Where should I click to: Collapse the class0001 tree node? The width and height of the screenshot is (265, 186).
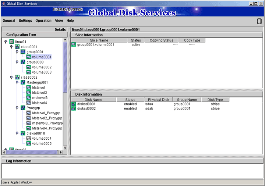(11, 47)
